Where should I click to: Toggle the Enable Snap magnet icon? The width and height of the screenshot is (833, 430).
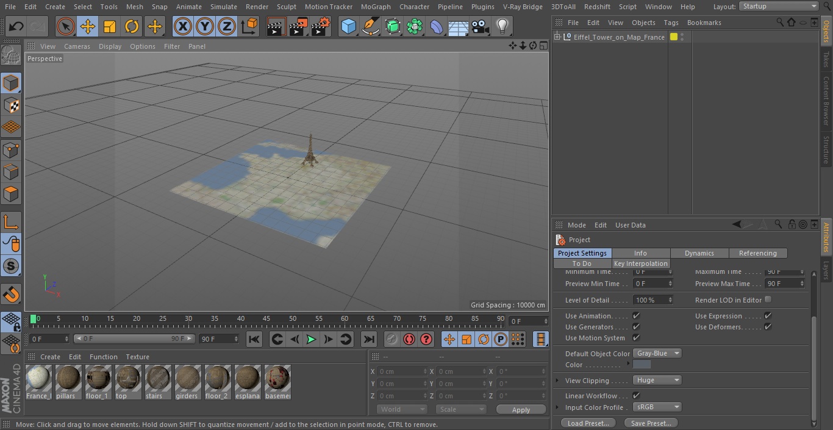(11, 294)
